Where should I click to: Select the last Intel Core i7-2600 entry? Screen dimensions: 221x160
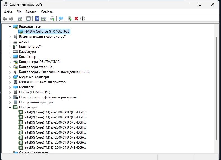click(x=55, y=148)
